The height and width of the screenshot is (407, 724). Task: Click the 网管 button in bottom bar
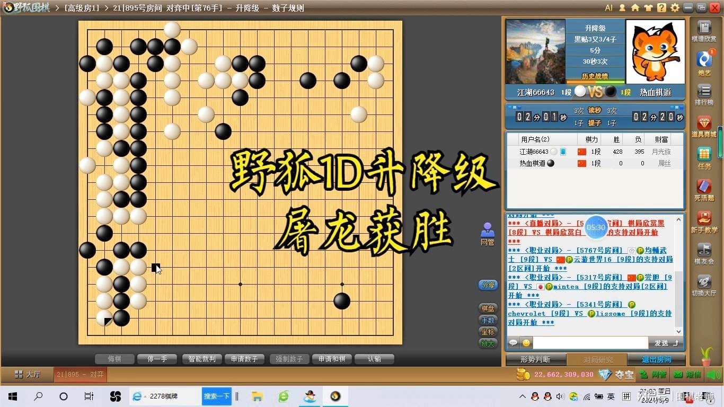[x=654, y=375]
